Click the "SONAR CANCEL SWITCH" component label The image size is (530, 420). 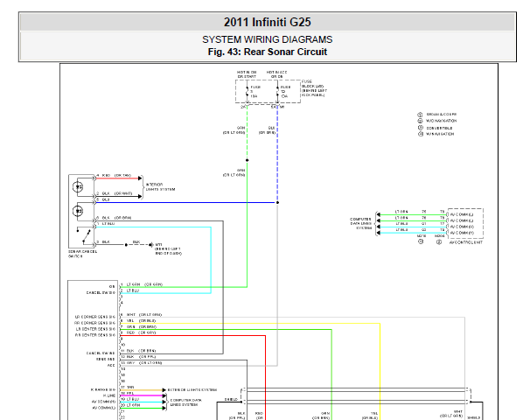tap(82, 254)
